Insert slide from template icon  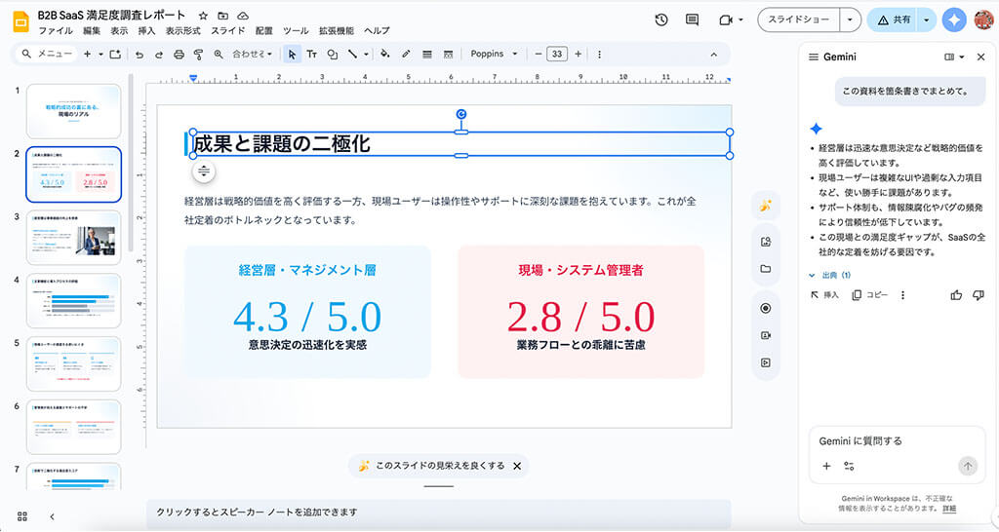pos(115,55)
